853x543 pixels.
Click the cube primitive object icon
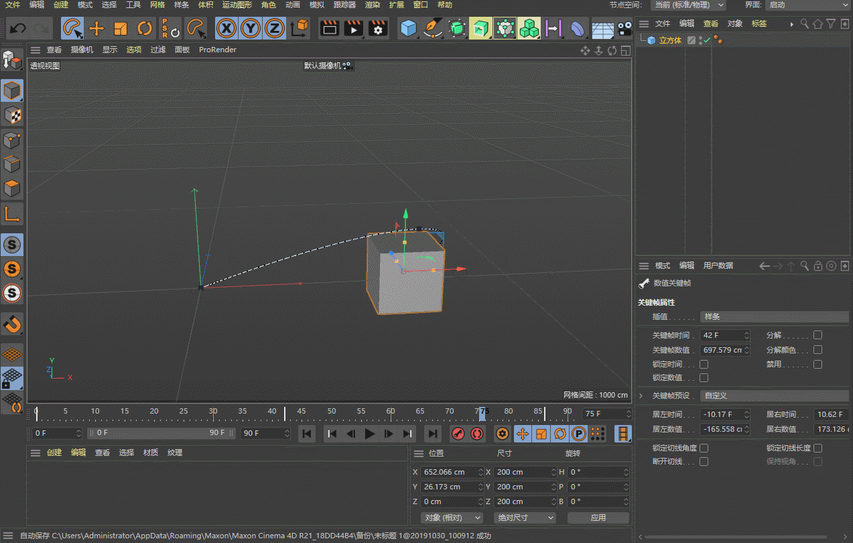click(408, 28)
